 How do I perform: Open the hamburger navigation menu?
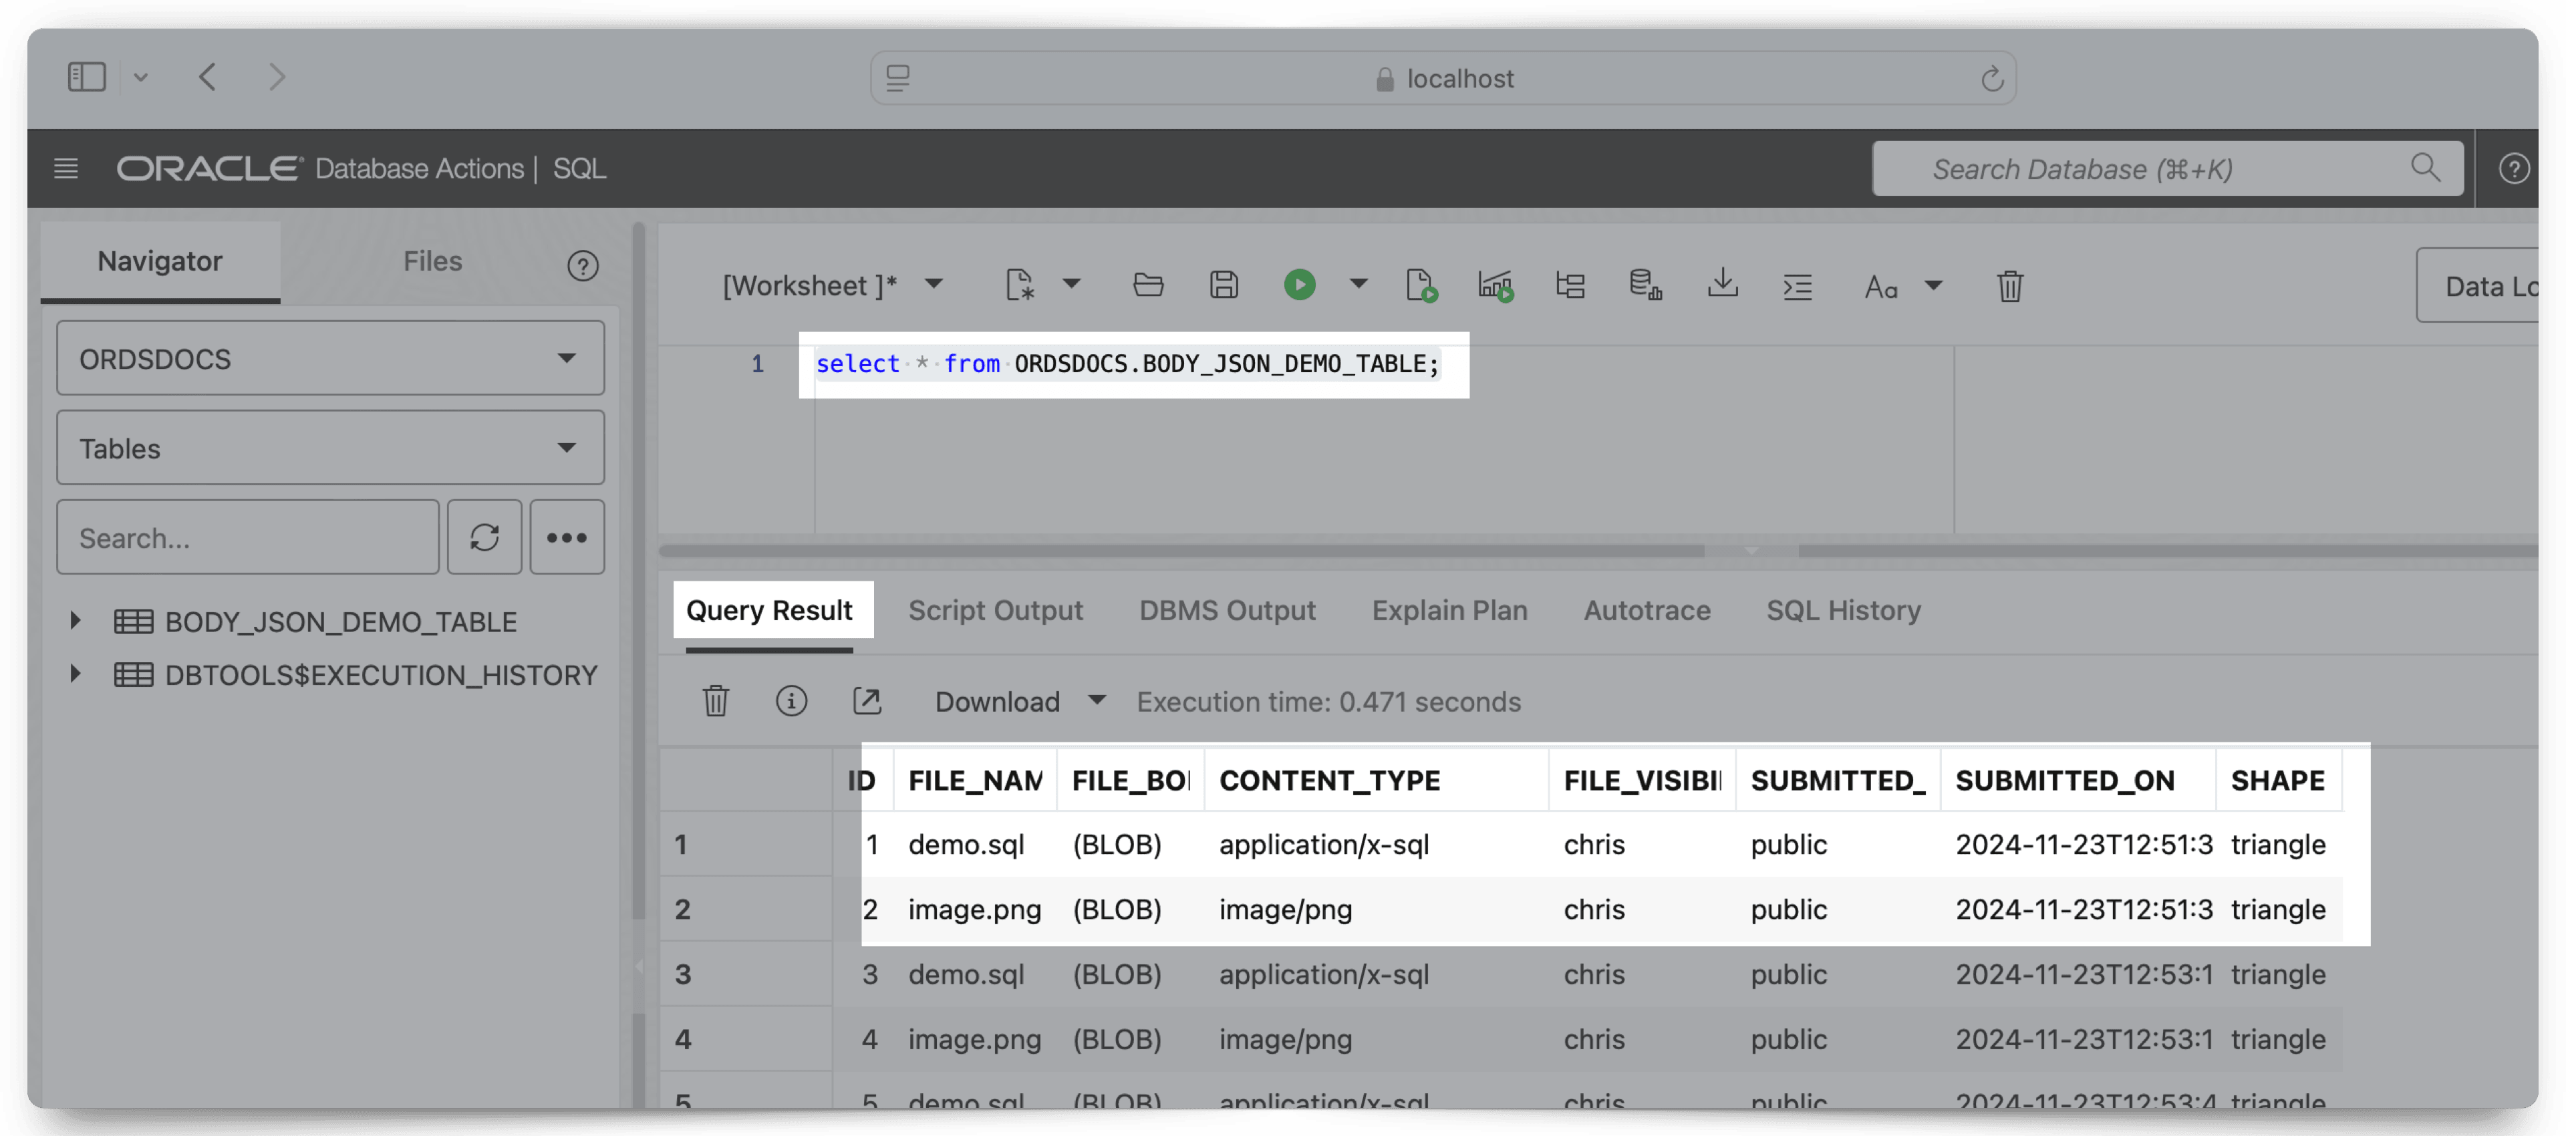pos(65,170)
